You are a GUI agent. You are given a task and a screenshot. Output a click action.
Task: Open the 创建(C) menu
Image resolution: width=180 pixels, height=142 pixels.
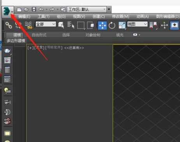(x=99, y=17)
